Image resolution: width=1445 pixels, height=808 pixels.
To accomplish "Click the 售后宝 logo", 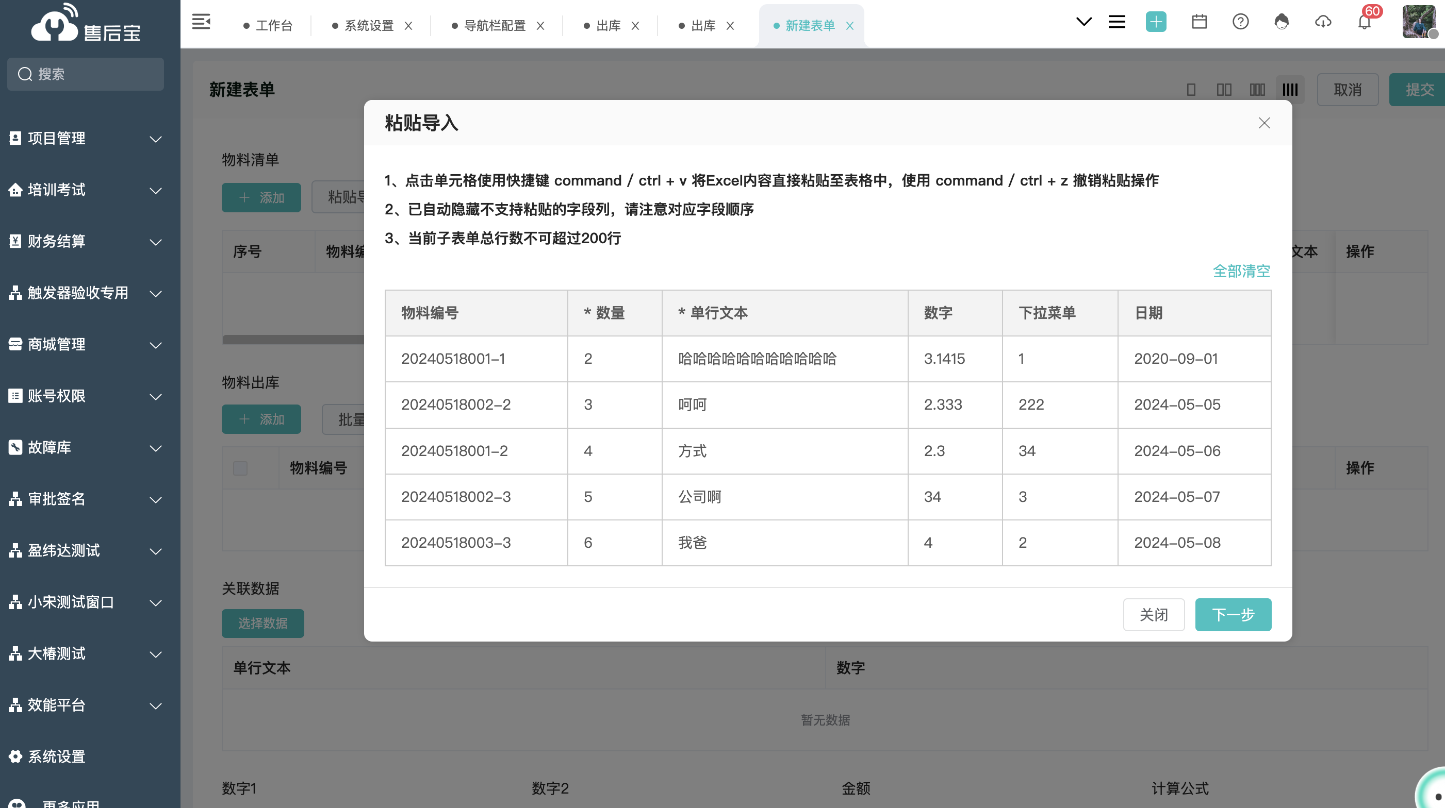I will coord(85,24).
